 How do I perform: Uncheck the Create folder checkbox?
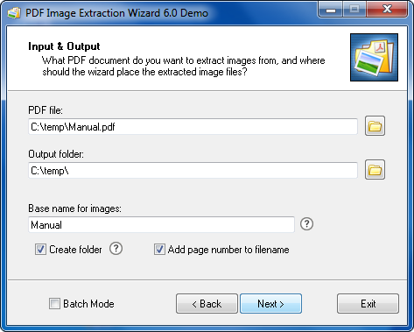40,250
